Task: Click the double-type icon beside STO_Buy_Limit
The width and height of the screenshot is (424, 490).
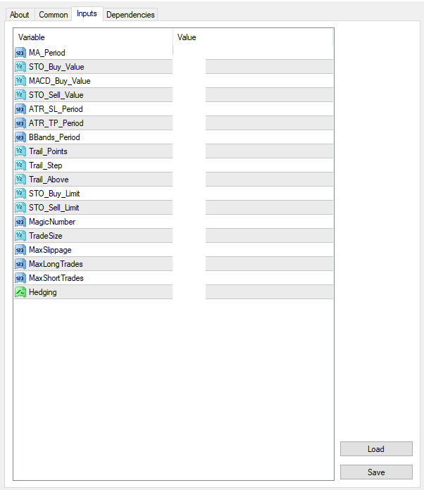Action: click(20, 194)
